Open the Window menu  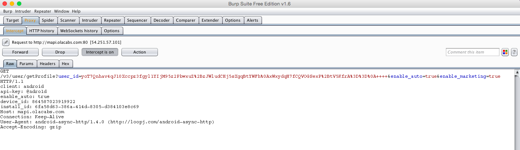(61, 11)
